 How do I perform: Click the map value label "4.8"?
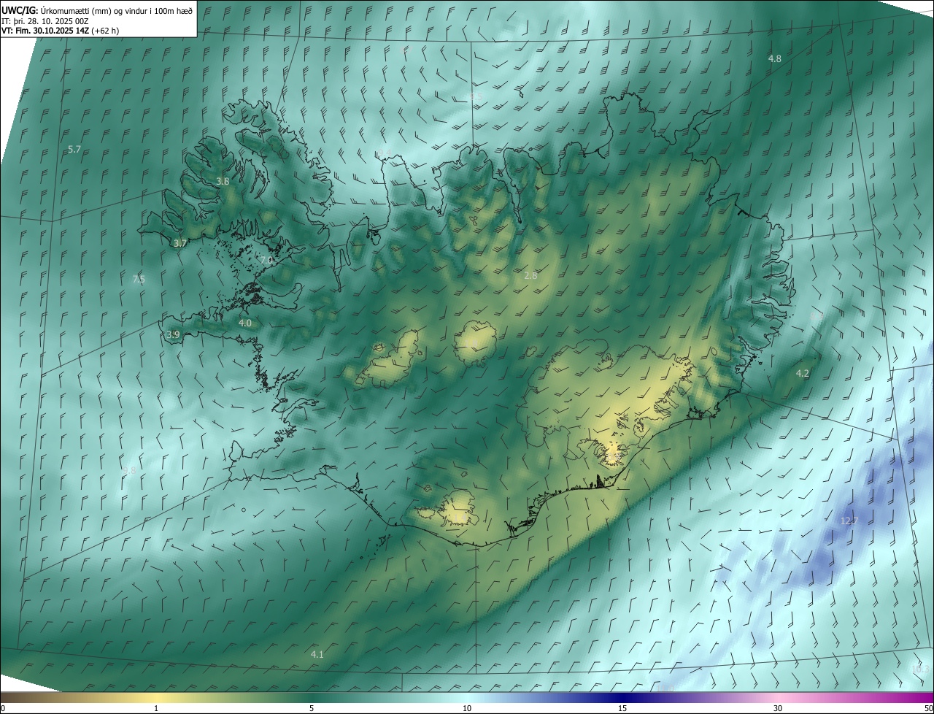775,58
